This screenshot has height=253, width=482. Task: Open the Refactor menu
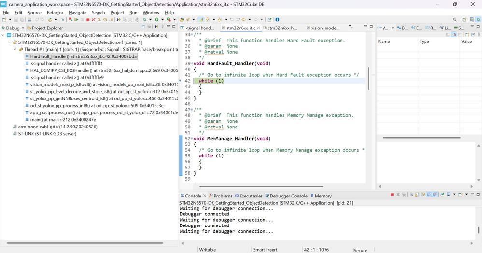(x=55, y=12)
